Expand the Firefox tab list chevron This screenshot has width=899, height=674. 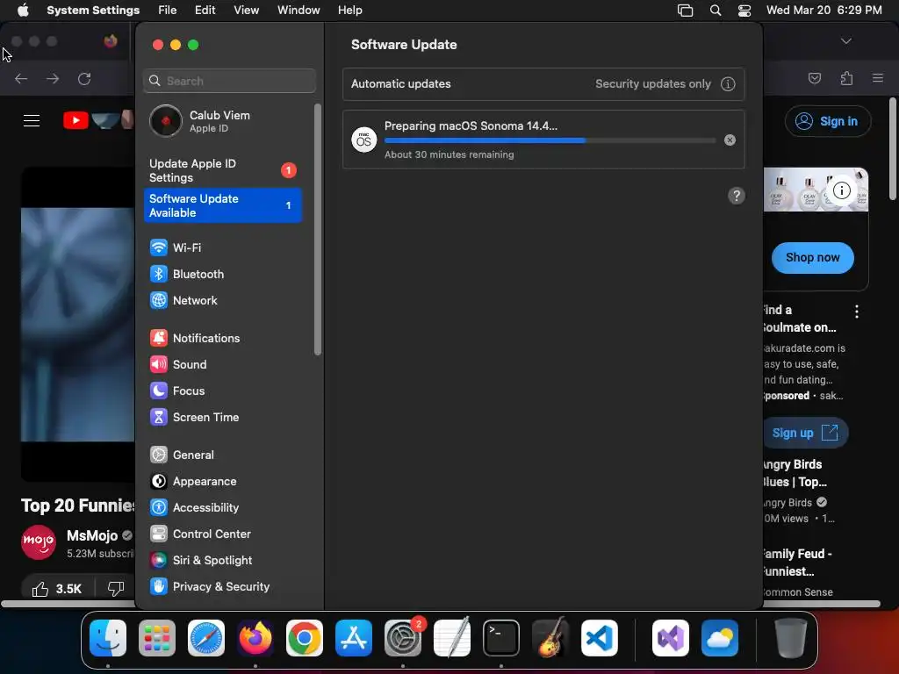[x=846, y=41]
